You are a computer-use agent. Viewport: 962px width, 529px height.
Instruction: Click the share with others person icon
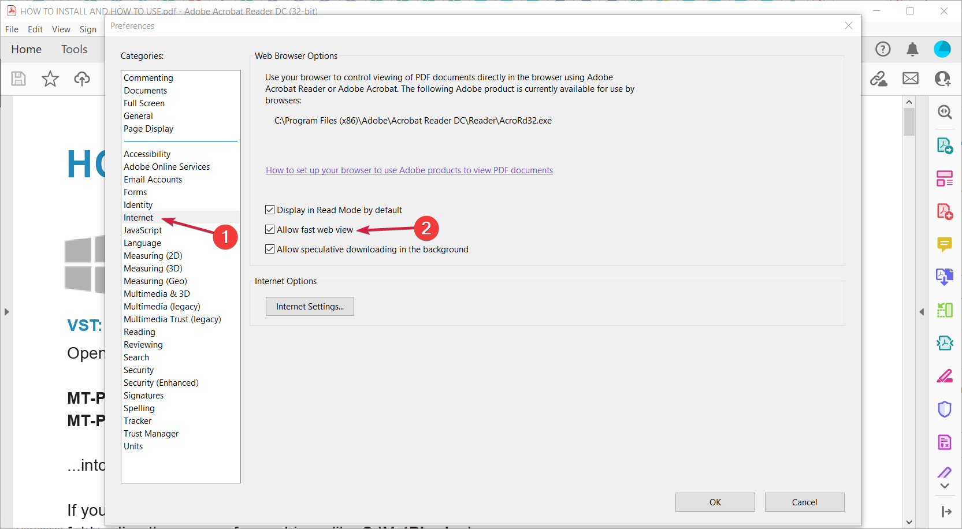(943, 79)
